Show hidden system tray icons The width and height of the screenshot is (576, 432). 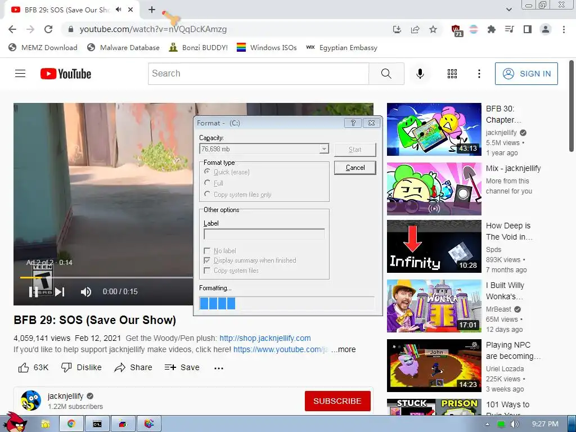pyautogui.click(x=487, y=424)
